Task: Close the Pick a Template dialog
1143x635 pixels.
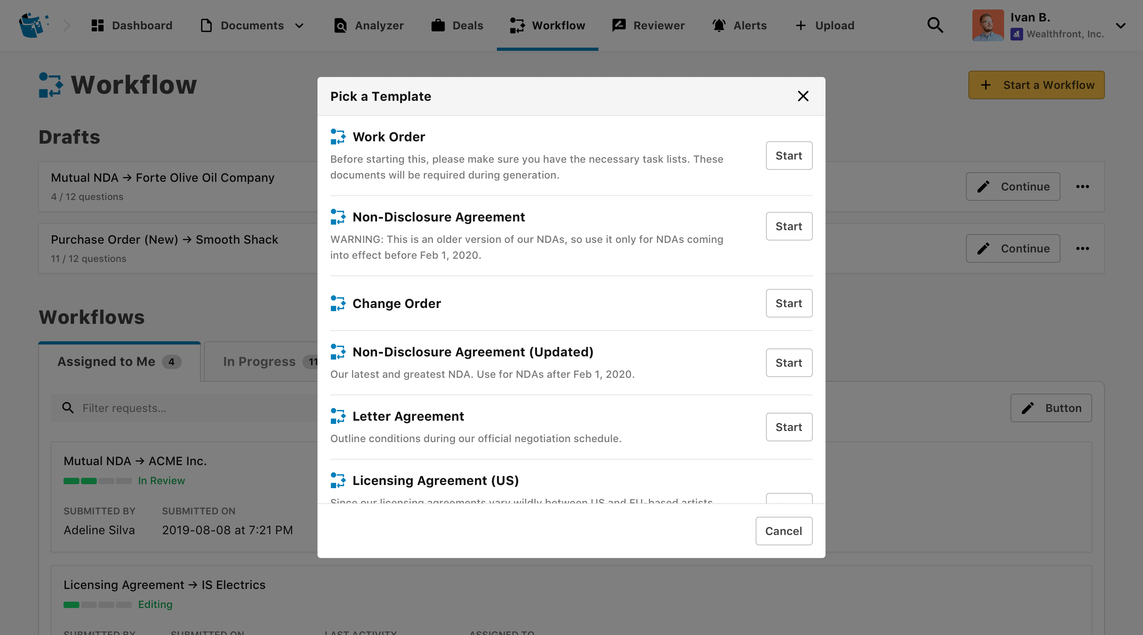Action: pyautogui.click(x=803, y=96)
